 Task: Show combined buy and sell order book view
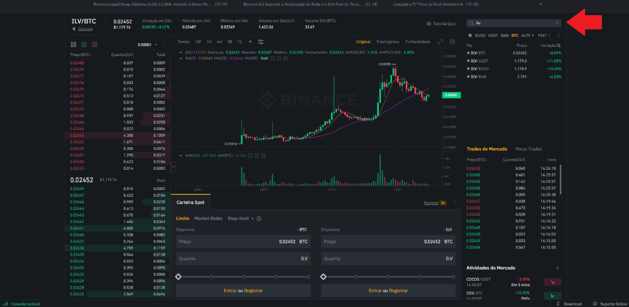point(74,44)
